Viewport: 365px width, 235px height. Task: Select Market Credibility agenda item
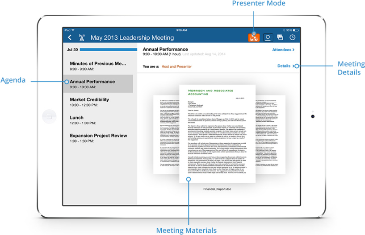click(x=98, y=102)
